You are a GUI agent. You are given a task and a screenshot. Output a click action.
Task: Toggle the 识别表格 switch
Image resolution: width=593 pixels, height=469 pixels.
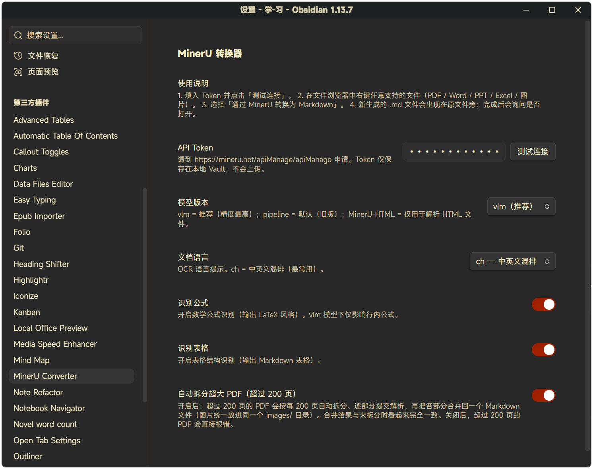(543, 350)
